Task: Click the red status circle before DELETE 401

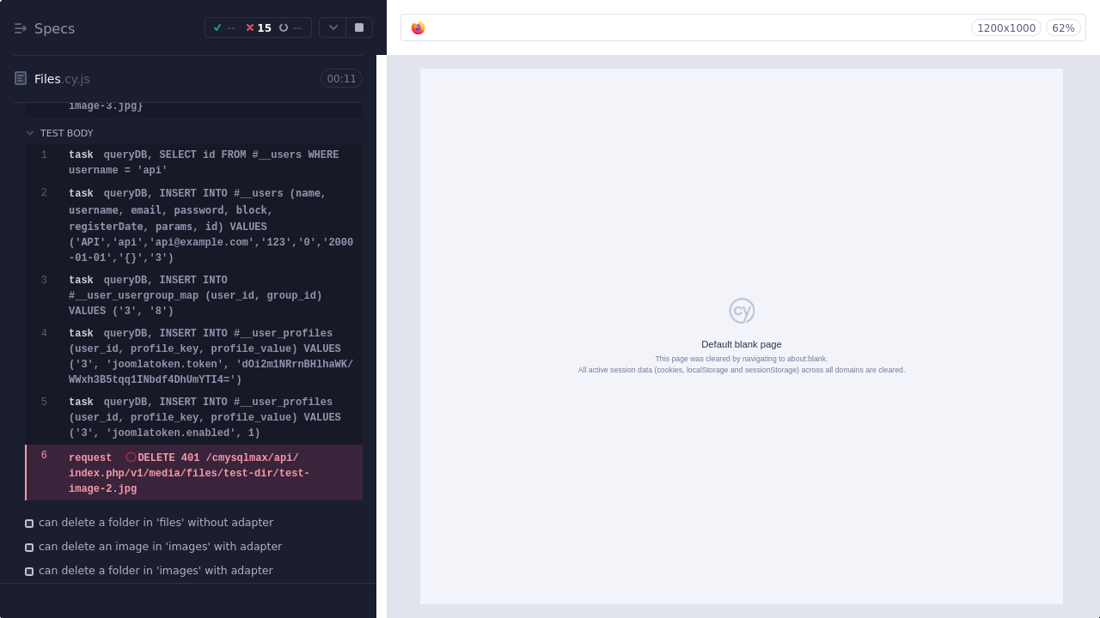Action: coord(131,457)
